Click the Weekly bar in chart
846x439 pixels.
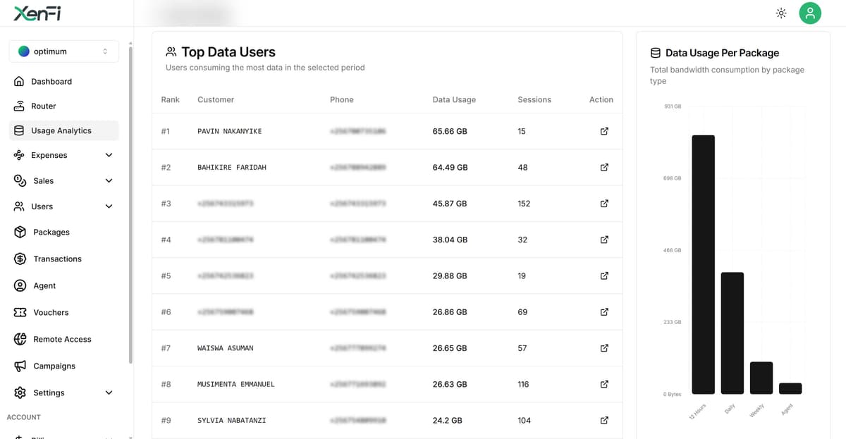[761, 378]
